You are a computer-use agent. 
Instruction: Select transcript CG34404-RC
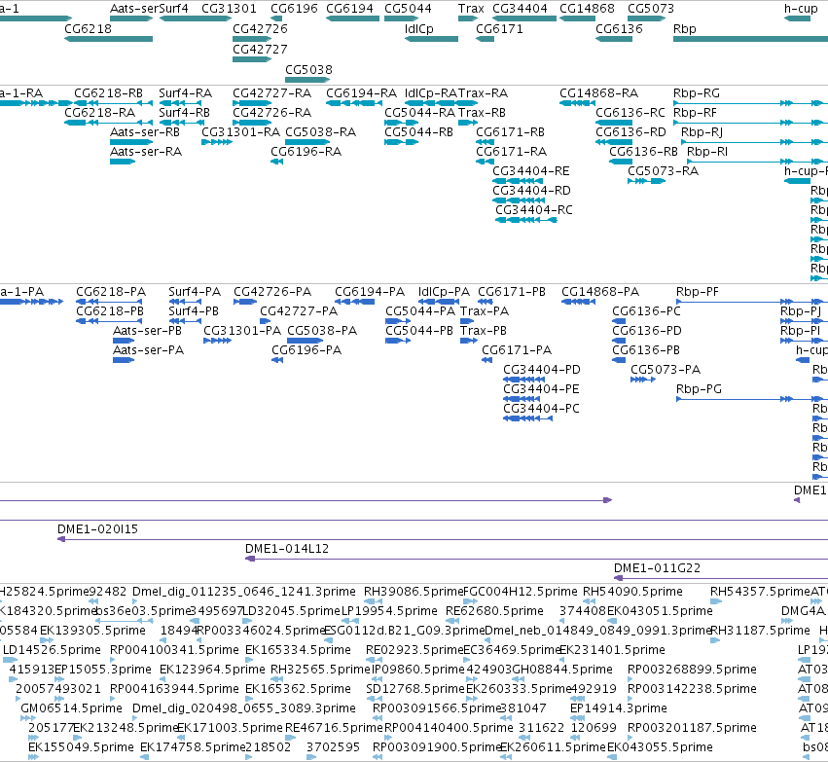click(x=534, y=210)
